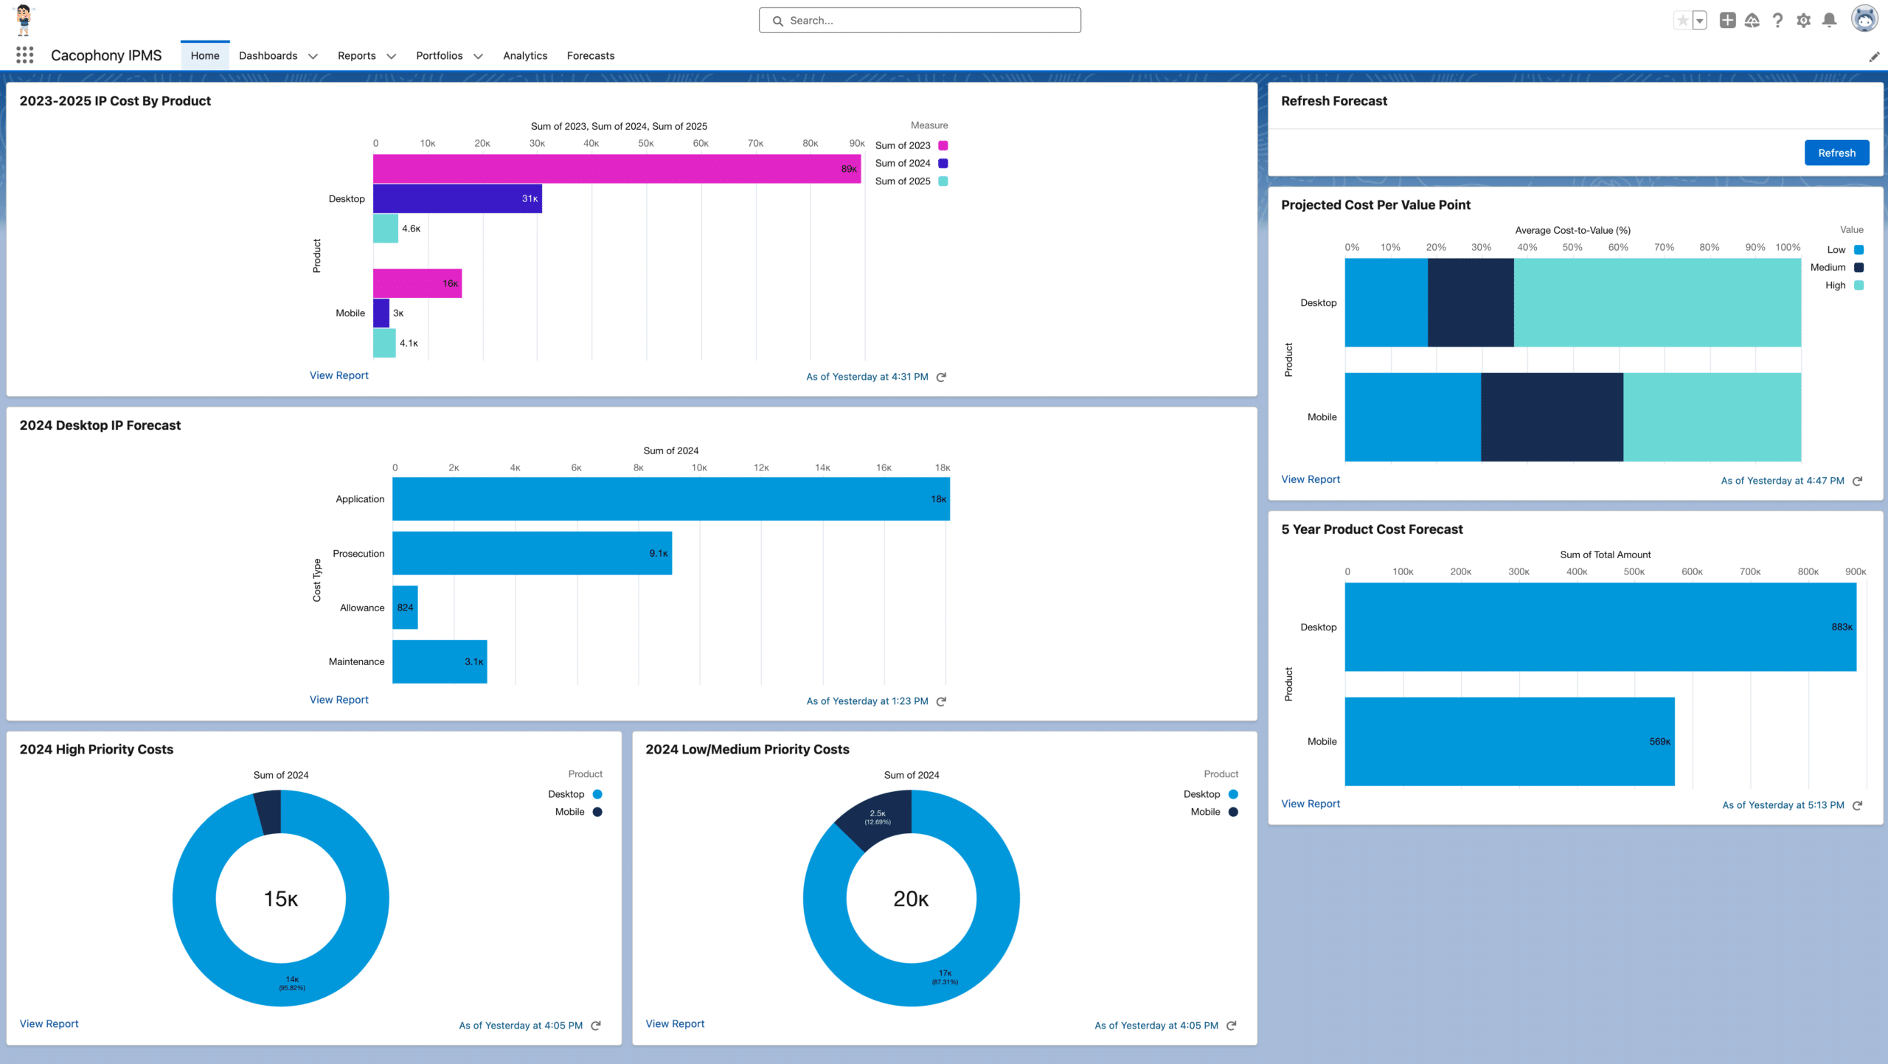The height and width of the screenshot is (1064, 1888).
Task: Refresh the 2024 High Priority Costs chart
Action: coord(596,1026)
